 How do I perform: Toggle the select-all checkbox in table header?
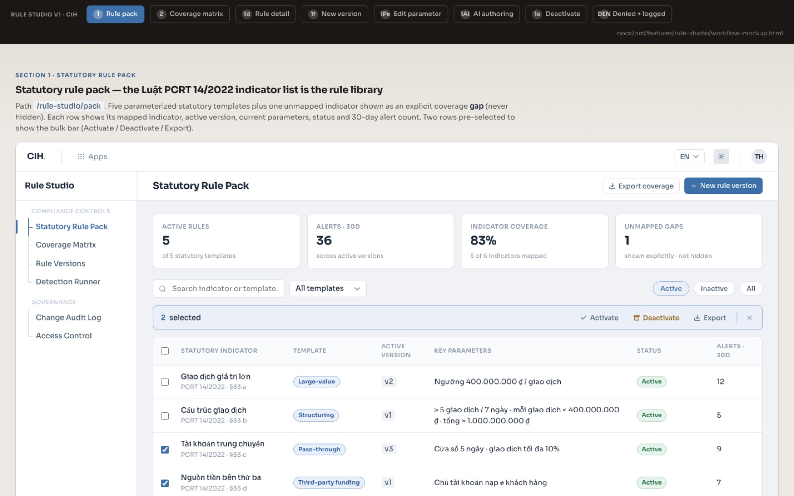point(165,351)
